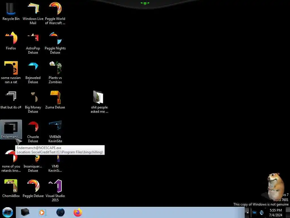Open the Recycle Bin desktop icon
The height and width of the screenshot is (218, 290).
pos(11,11)
